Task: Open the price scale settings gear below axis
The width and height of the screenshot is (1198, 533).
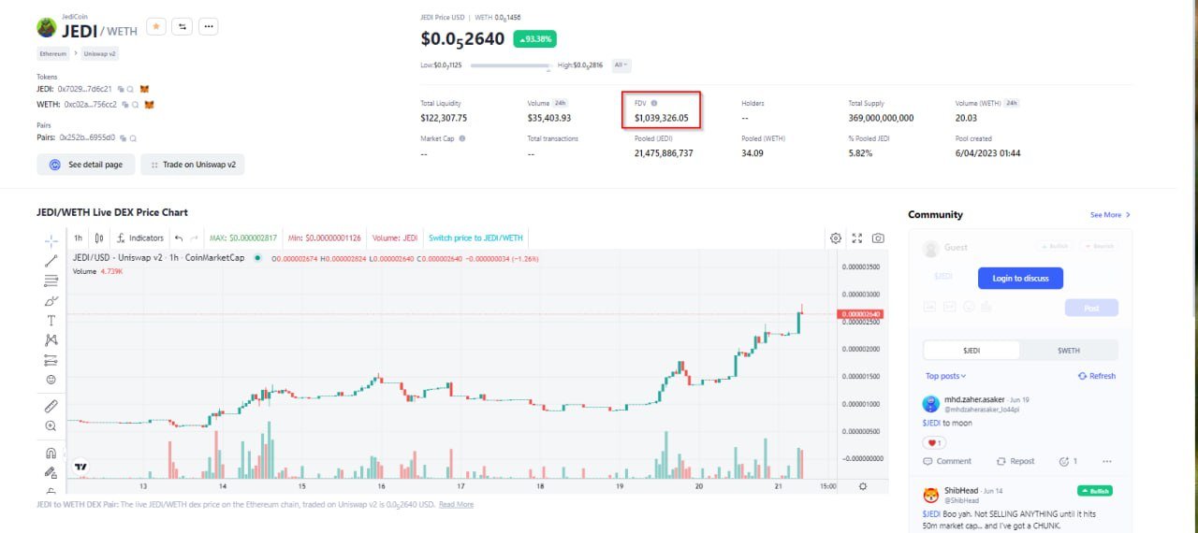Action: [x=863, y=485]
